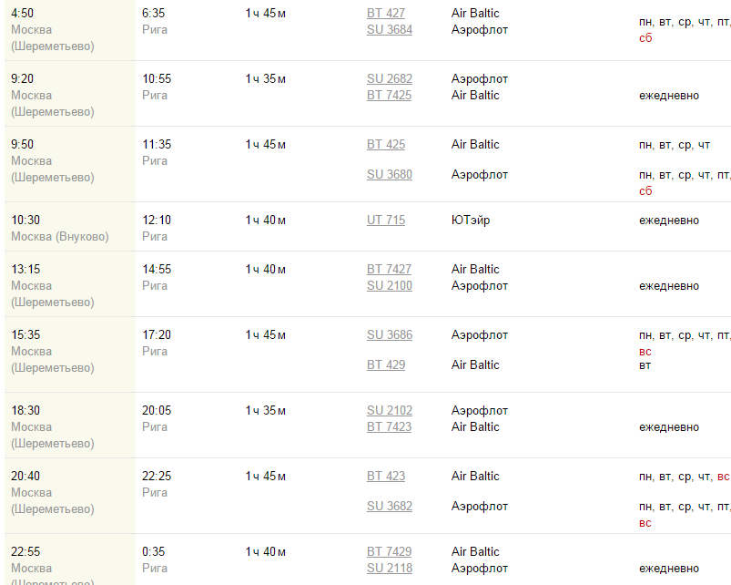Open flight BT 7429 link

pos(390,552)
